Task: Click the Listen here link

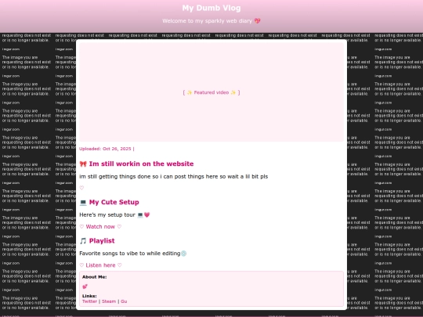Action: (100, 265)
